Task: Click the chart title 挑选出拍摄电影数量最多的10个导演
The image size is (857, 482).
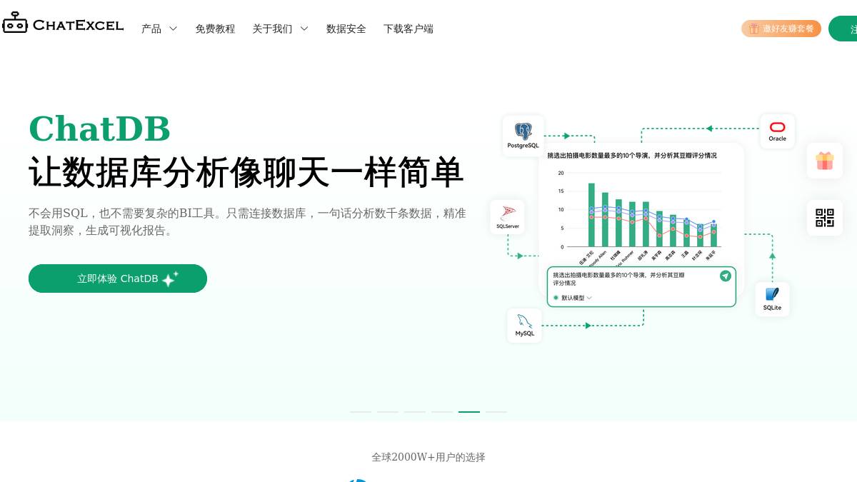Action: [632, 155]
